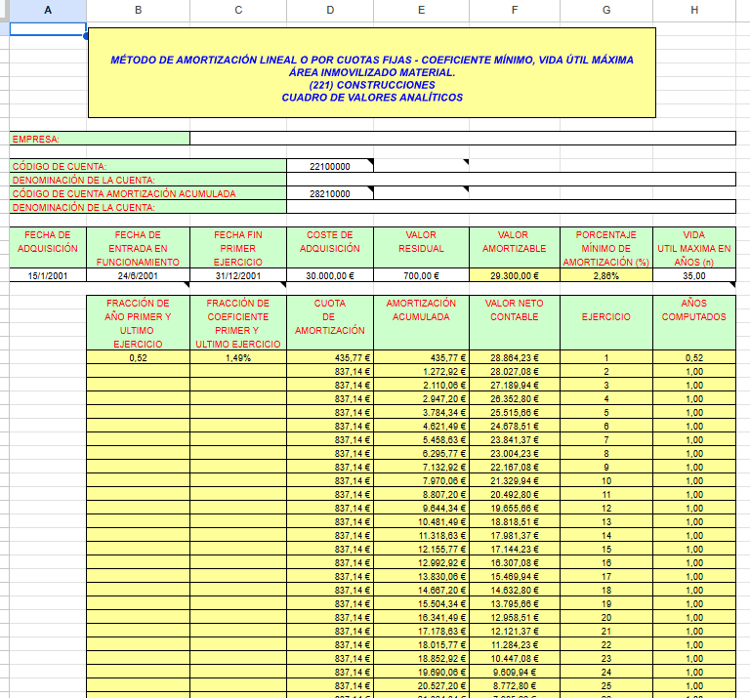Select column H header

(x=693, y=10)
